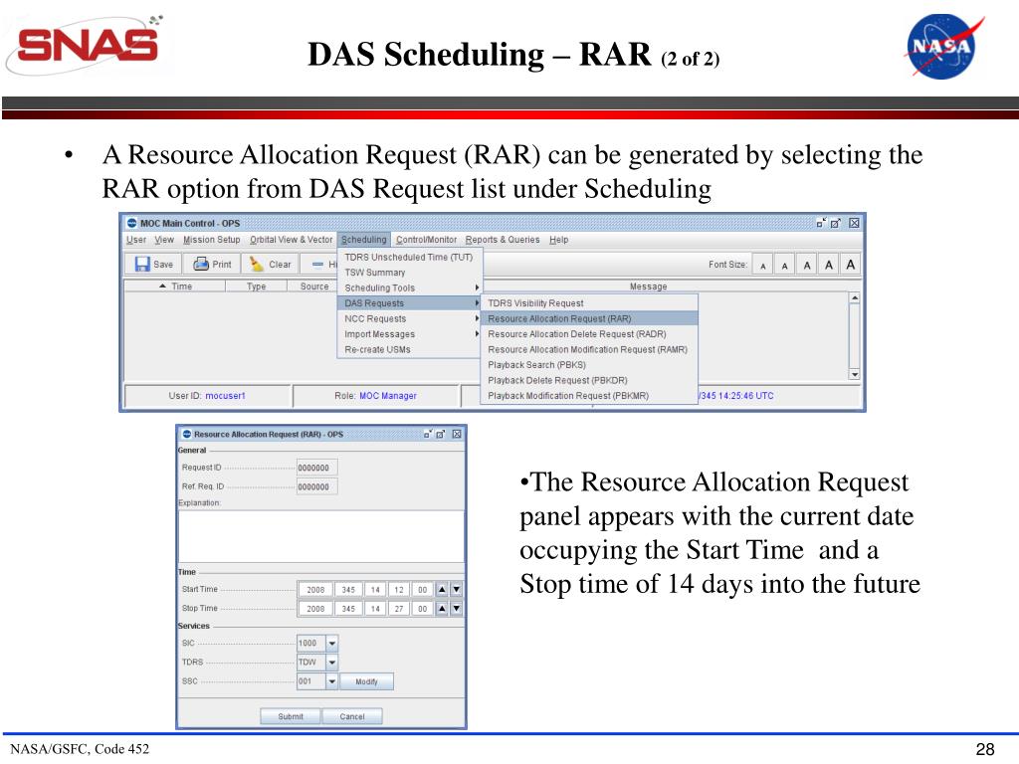Decrement Stop Time with down arrow
The height and width of the screenshot is (764, 1019).
457,609
